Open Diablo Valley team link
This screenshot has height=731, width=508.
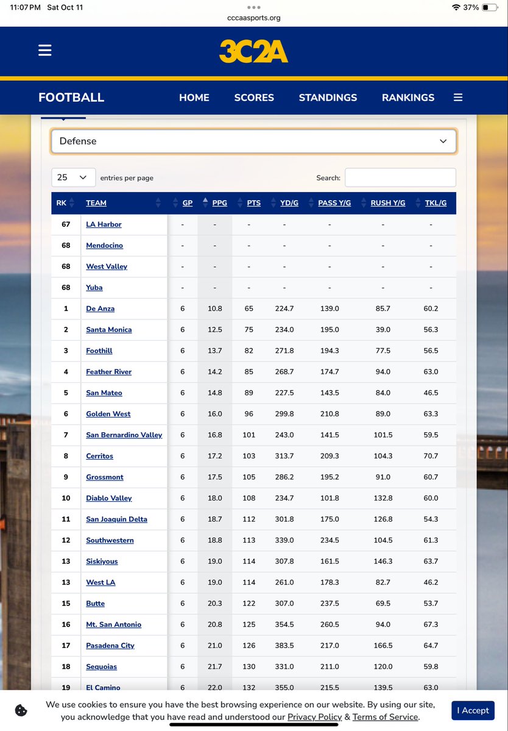tap(109, 498)
